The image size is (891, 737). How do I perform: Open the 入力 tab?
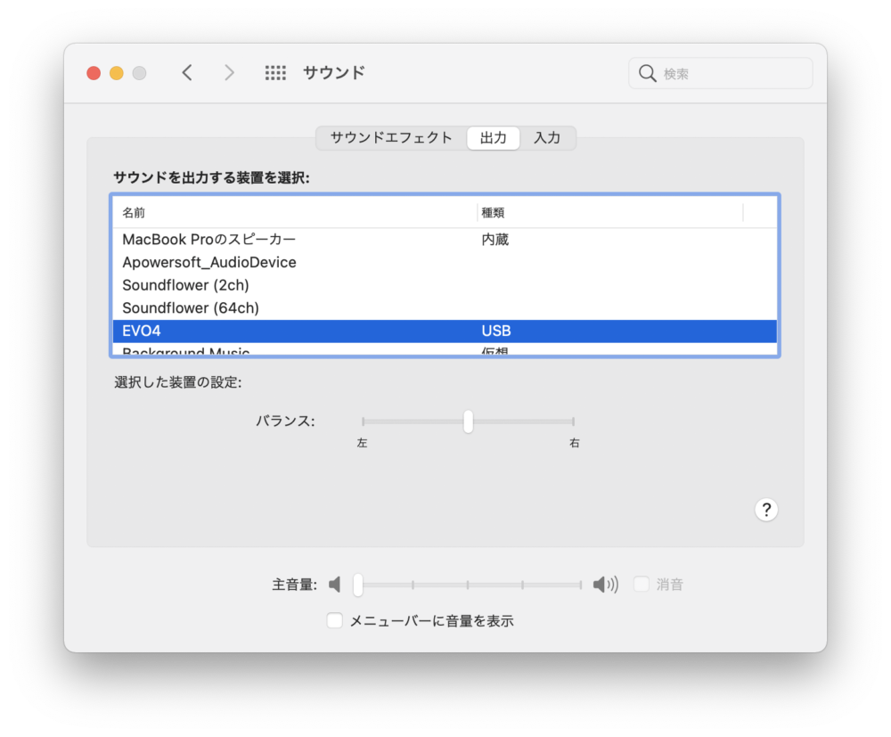coord(547,138)
